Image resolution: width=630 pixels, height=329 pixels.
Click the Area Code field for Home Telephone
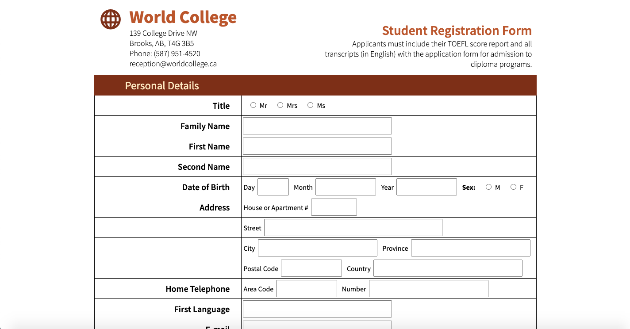coord(306,288)
